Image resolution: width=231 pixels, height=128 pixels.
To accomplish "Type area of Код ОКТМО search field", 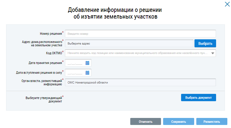I will click(x=137, y=53).
